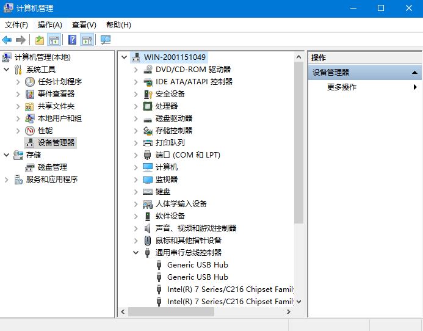Toggle the show/hide console tree icon

[x=54, y=40]
